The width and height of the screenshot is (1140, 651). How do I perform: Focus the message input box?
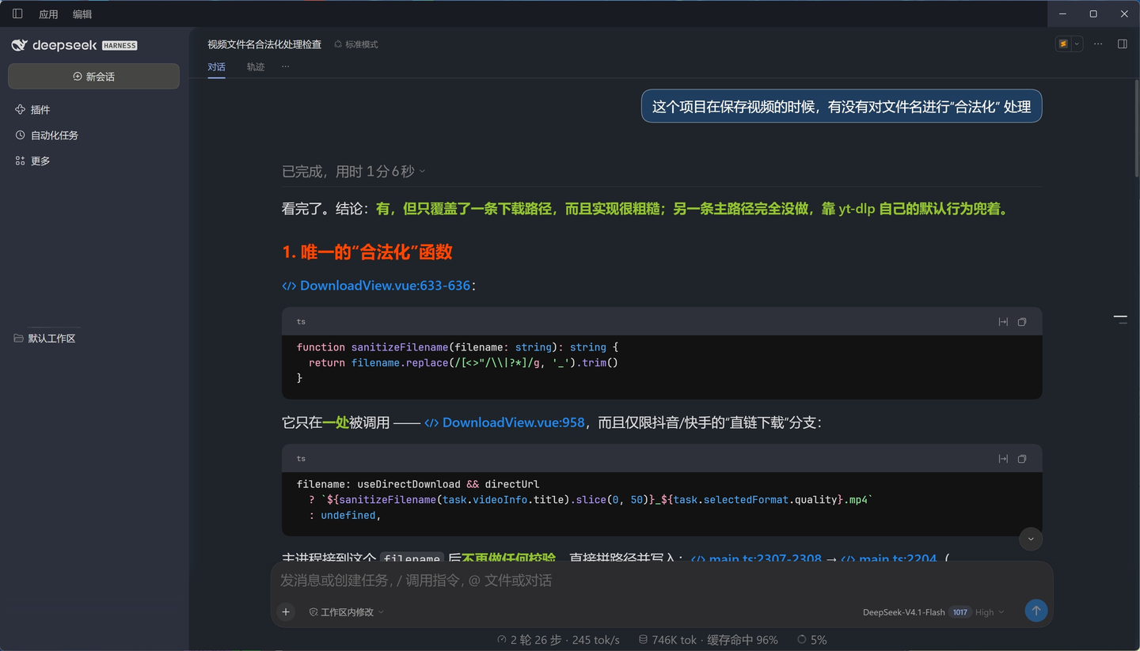(x=661, y=581)
